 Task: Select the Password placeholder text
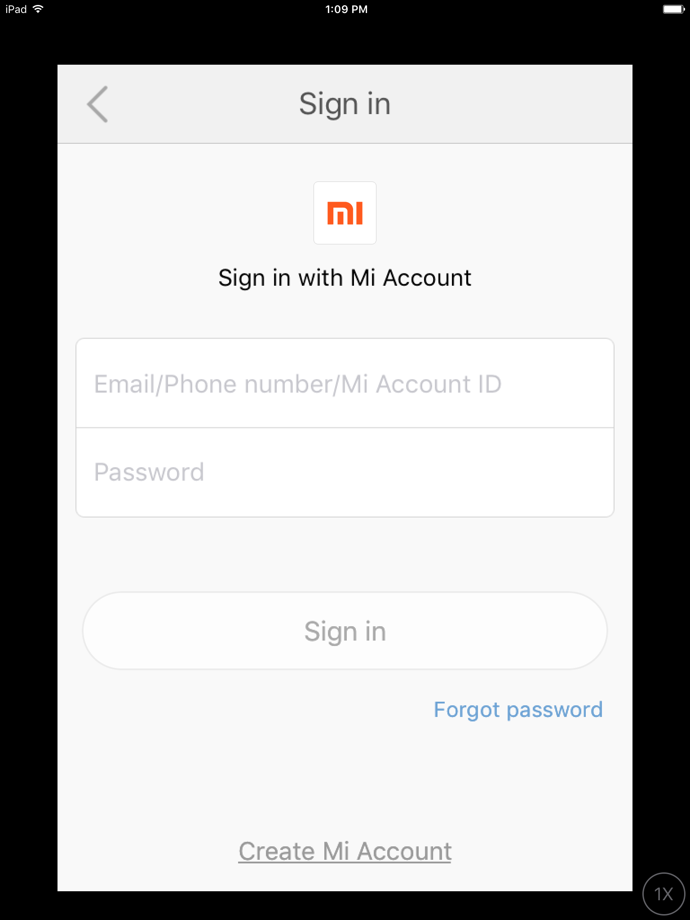coord(149,472)
